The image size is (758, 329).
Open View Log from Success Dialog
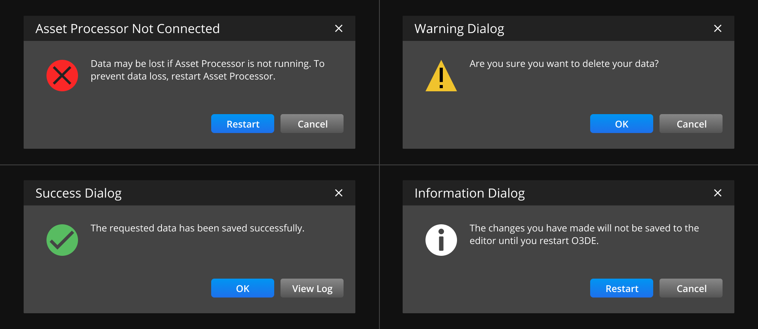coord(312,288)
